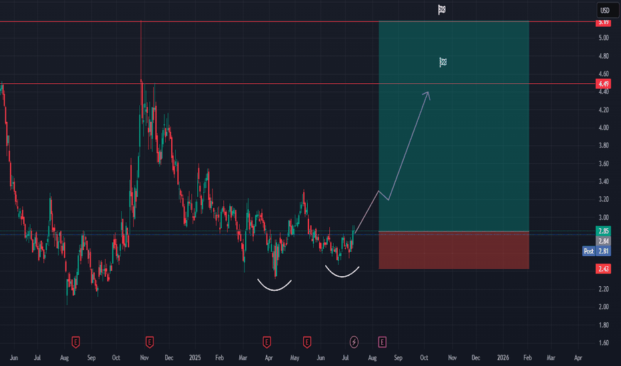Click the Post 2.81 price label
Image resolution: width=621 pixels, height=366 pixels.
pos(596,251)
